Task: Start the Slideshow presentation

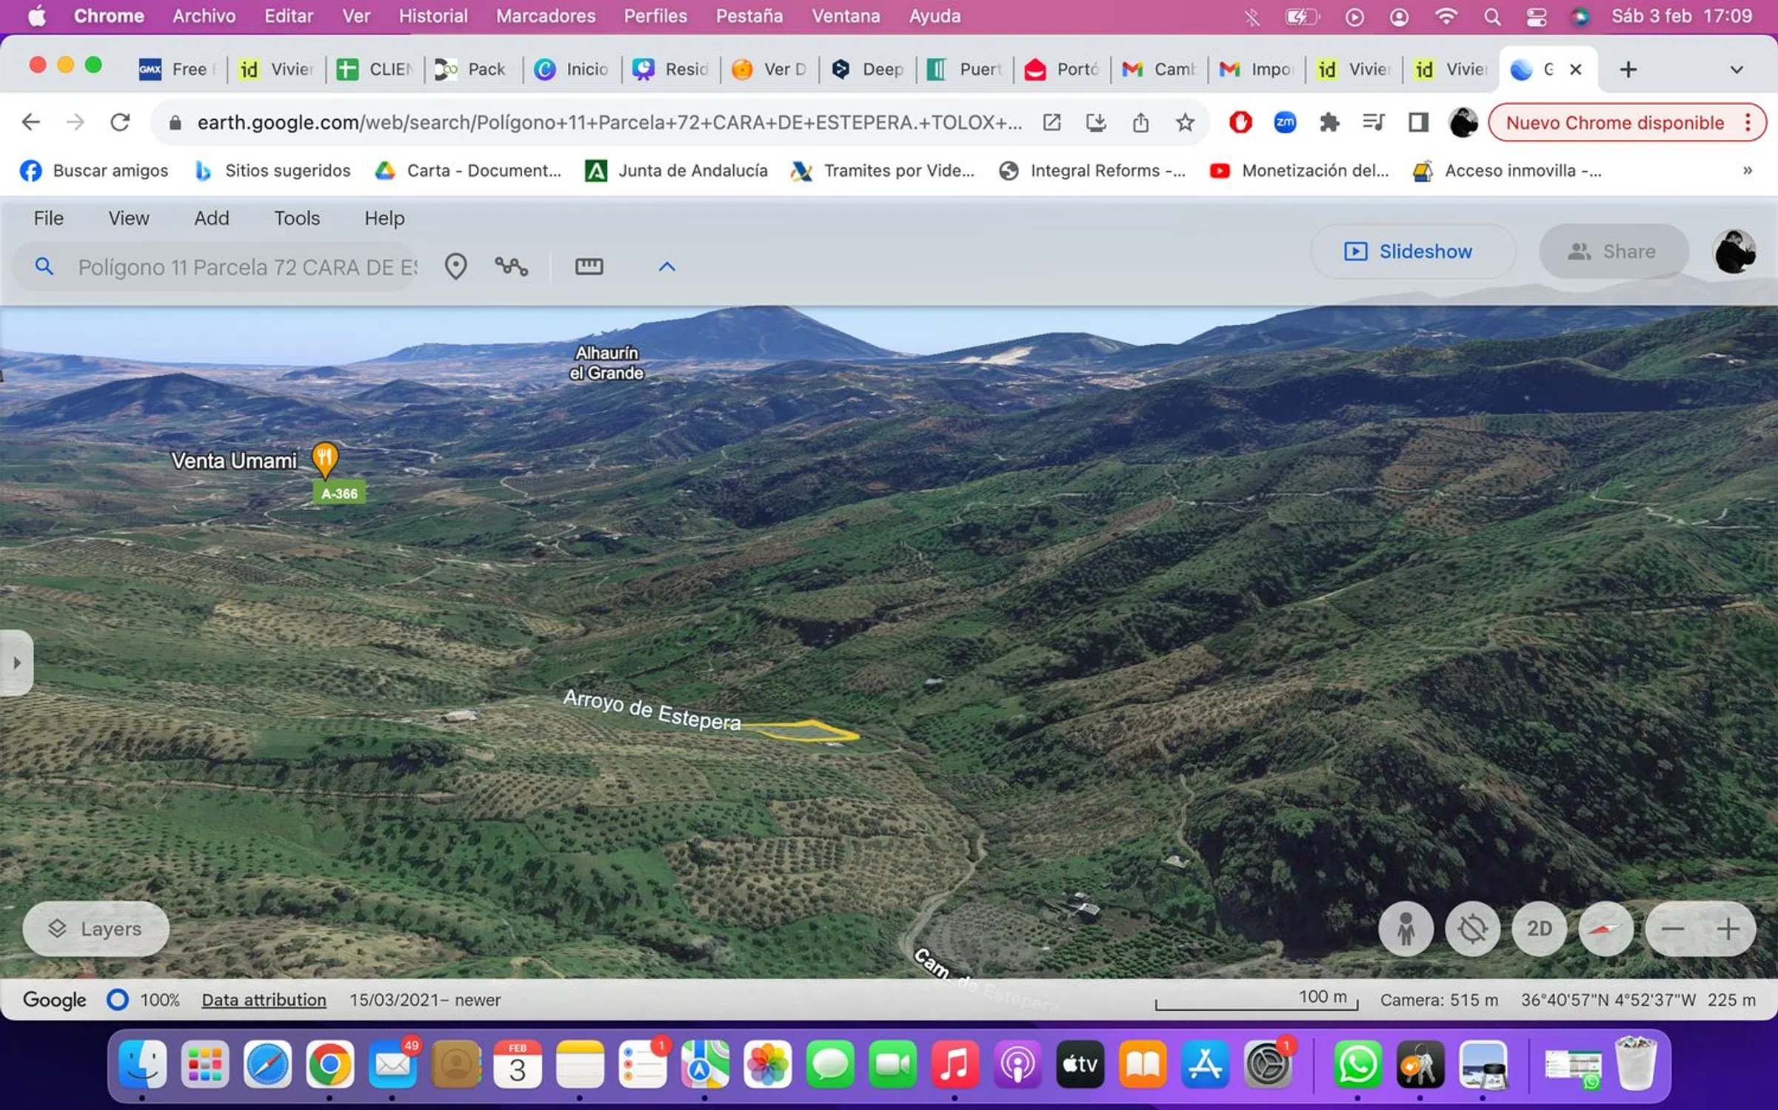Action: [x=1409, y=252]
